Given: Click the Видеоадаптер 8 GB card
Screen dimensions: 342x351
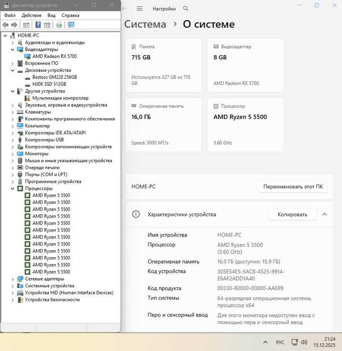Looking at the screenshot, I should coord(245,65).
